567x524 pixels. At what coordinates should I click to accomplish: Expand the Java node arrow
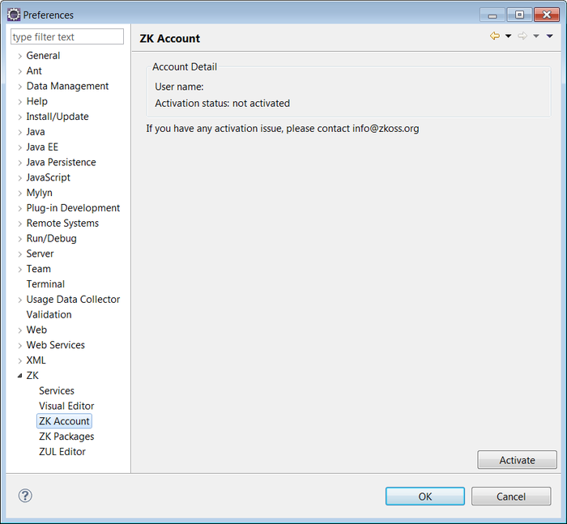click(x=20, y=132)
